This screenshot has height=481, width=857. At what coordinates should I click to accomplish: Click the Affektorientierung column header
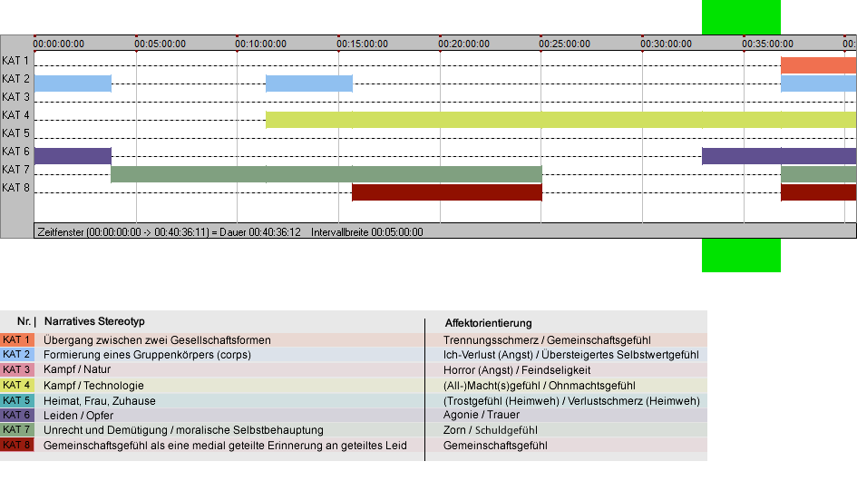coord(488,323)
